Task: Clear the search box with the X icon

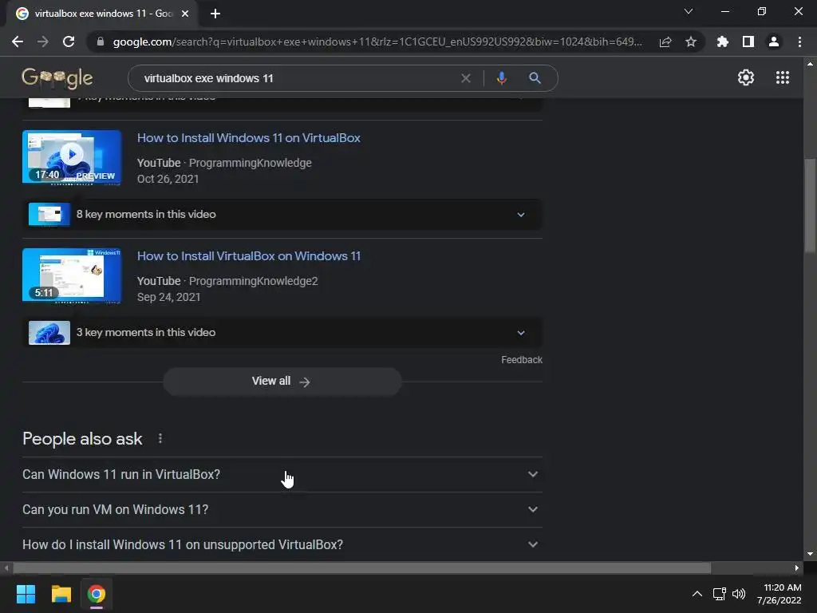Action: [x=466, y=78]
